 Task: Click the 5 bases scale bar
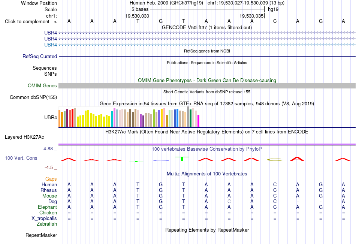pyautogui.click(x=207, y=9)
